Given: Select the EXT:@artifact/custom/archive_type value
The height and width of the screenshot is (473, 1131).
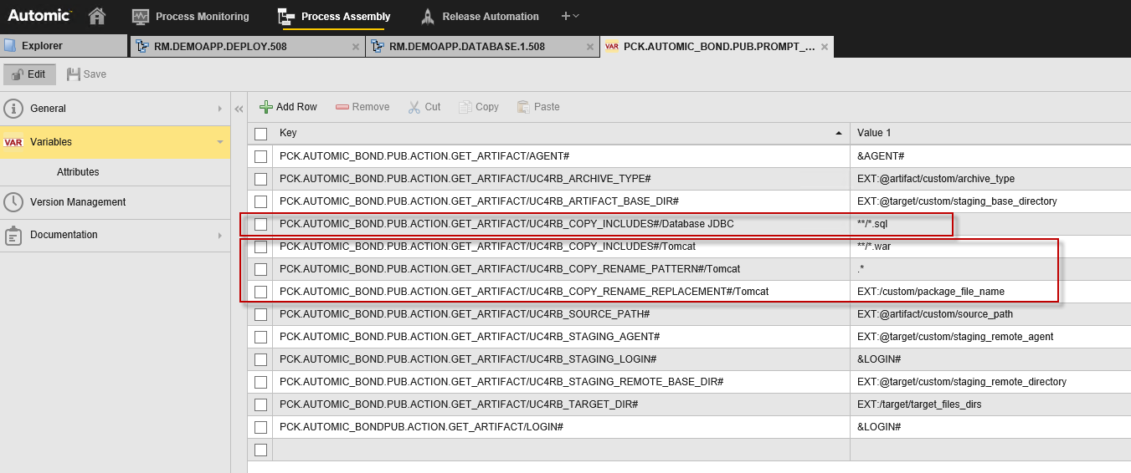Looking at the screenshot, I should tap(990, 179).
